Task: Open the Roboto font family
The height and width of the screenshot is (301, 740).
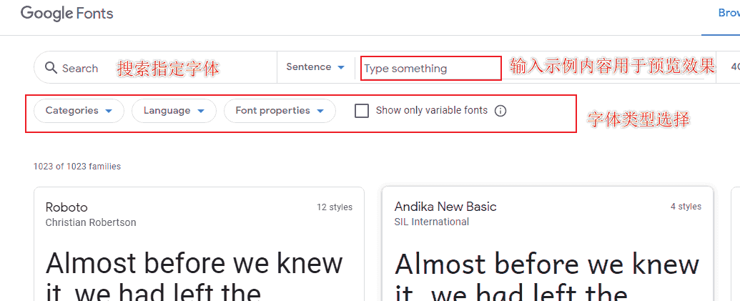Action: click(66, 207)
